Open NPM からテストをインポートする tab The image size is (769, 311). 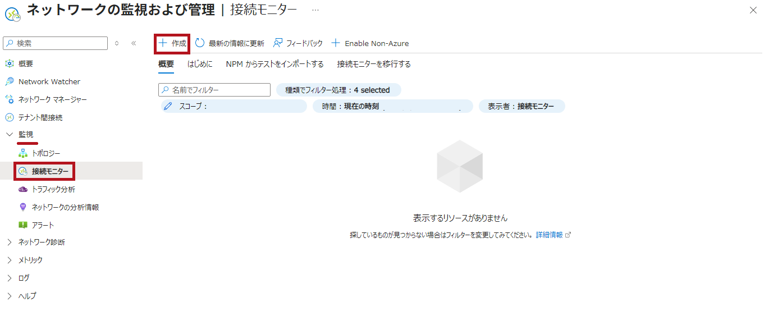point(275,64)
